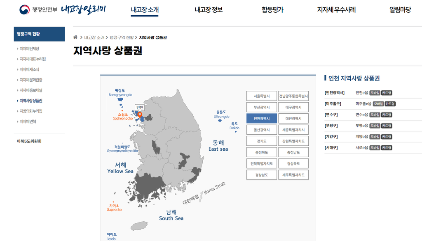422x241 pixels.
Task: Click the home icon in the breadcrumb
Action: tap(75, 37)
